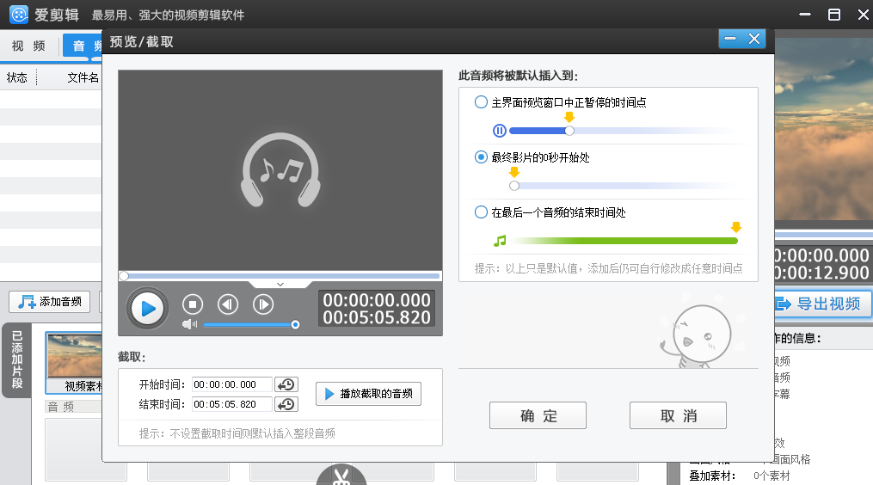
Task: Click the 已添加片段 side tab
Action: [x=16, y=359]
